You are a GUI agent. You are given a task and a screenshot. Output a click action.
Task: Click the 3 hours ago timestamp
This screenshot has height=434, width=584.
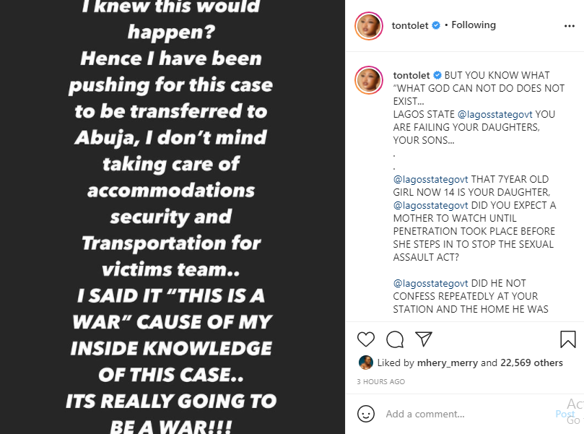380,381
